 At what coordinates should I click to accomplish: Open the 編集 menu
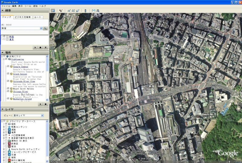[x=14, y=6]
